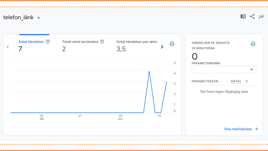Image resolution: width=268 pixels, height=151 pixels.
Task: Open the Visa realtidsdata link
Action: (238, 129)
